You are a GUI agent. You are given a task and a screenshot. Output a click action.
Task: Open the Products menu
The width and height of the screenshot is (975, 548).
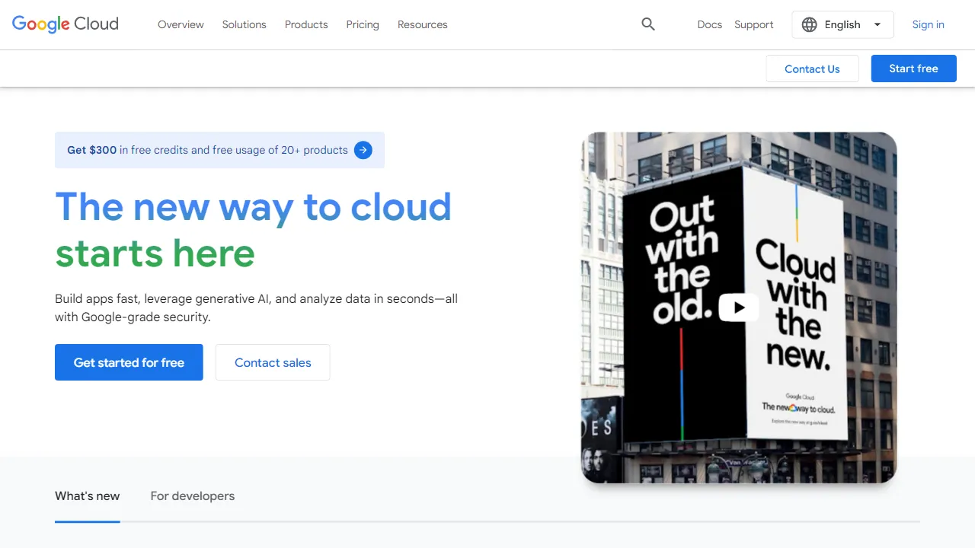pyautogui.click(x=306, y=24)
